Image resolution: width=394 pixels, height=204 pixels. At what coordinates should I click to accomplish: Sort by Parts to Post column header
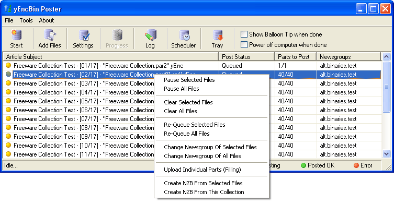pyautogui.click(x=296, y=57)
